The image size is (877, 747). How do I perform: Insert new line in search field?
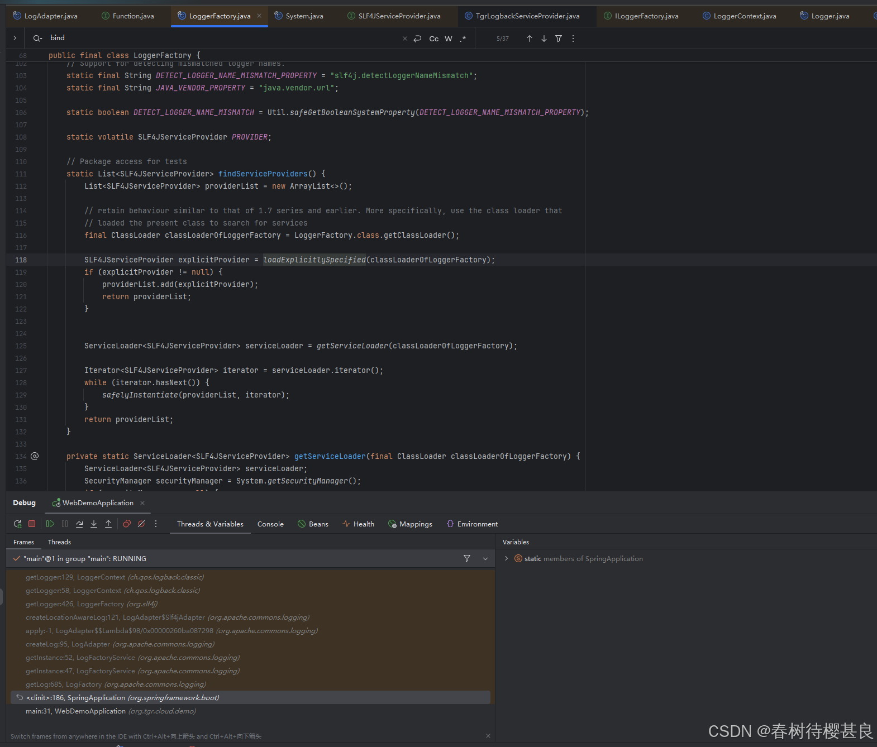click(417, 39)
